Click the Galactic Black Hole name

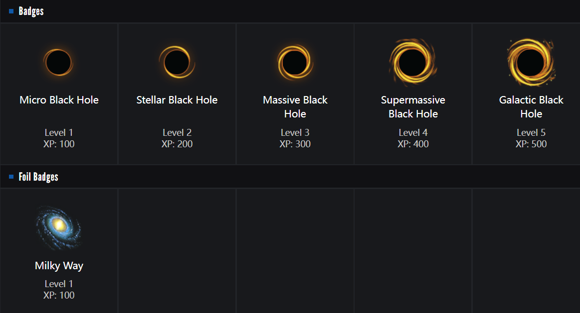pos(531,107)
